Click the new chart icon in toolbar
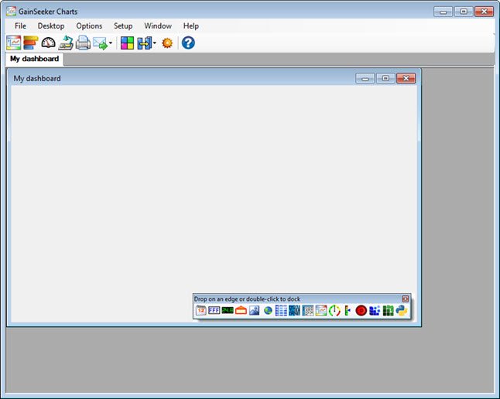This screenshot has height=399, width=500. coord(14,43)
